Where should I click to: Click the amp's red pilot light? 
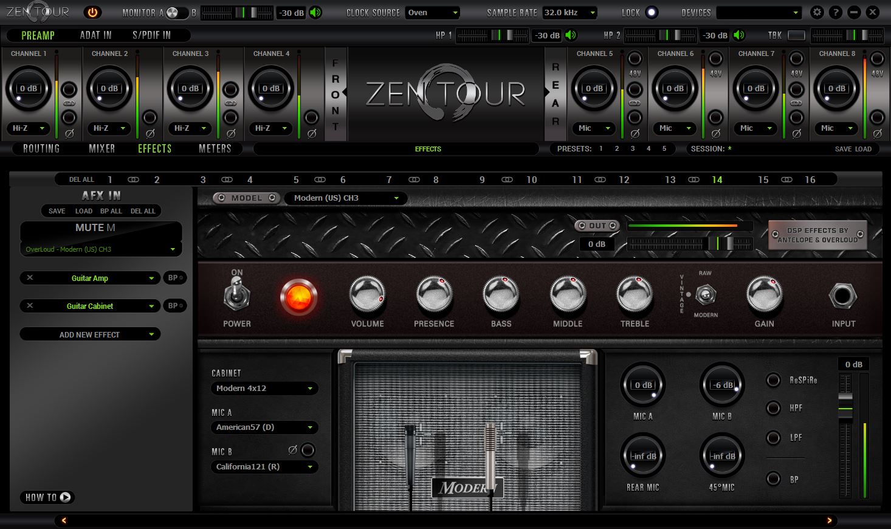pos(298,297)
